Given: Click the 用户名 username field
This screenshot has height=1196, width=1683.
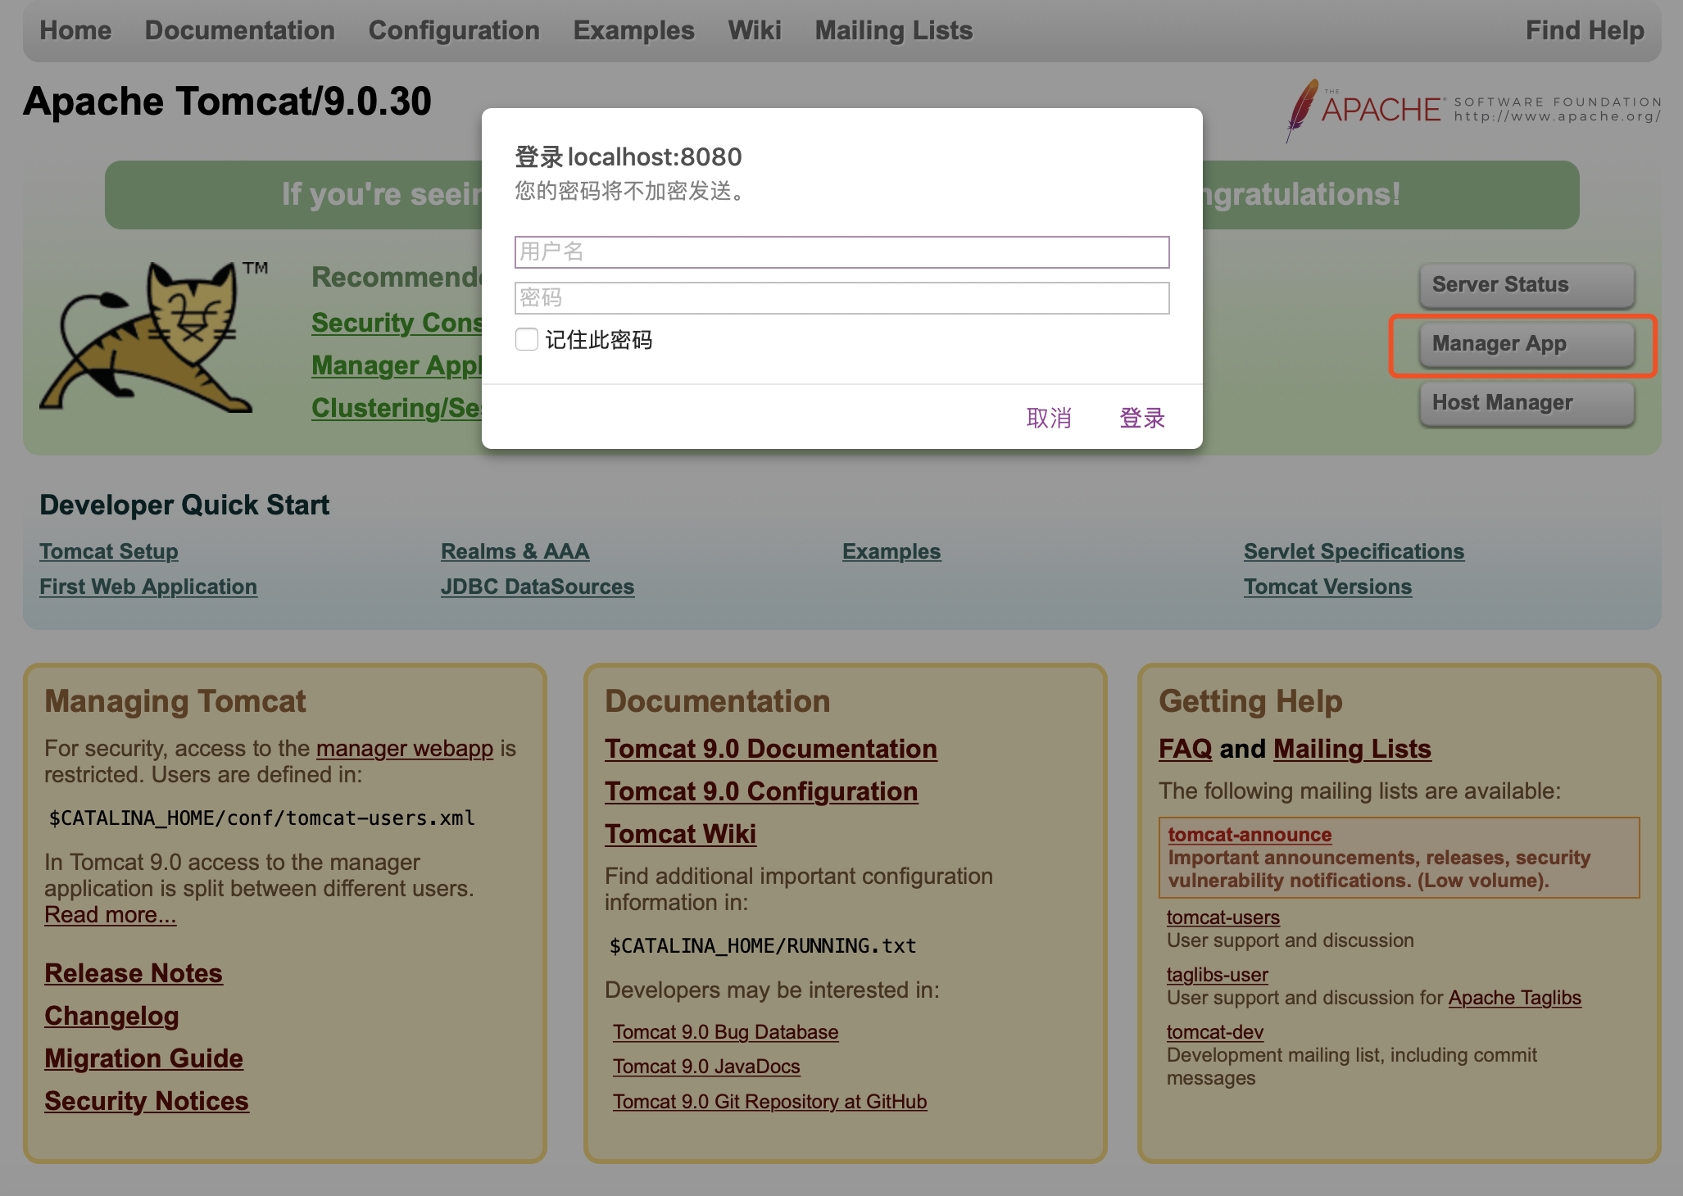Looking at the screenshot, I should 841,251.
